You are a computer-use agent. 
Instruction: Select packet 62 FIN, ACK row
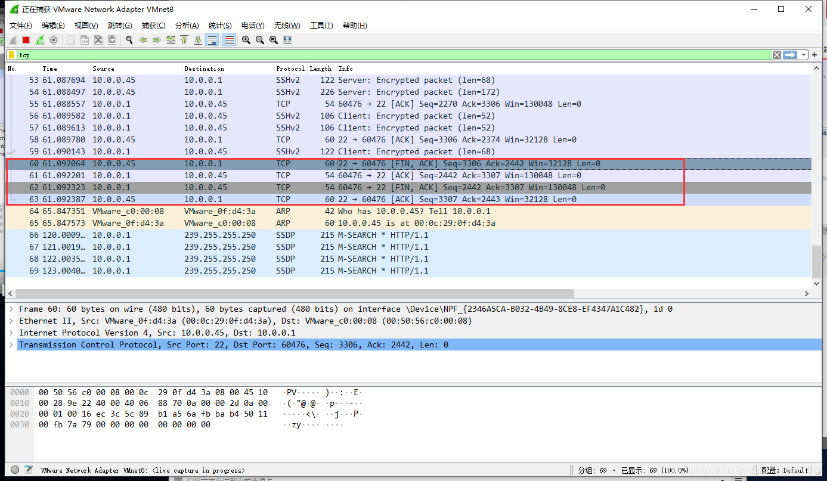(408, 187)
